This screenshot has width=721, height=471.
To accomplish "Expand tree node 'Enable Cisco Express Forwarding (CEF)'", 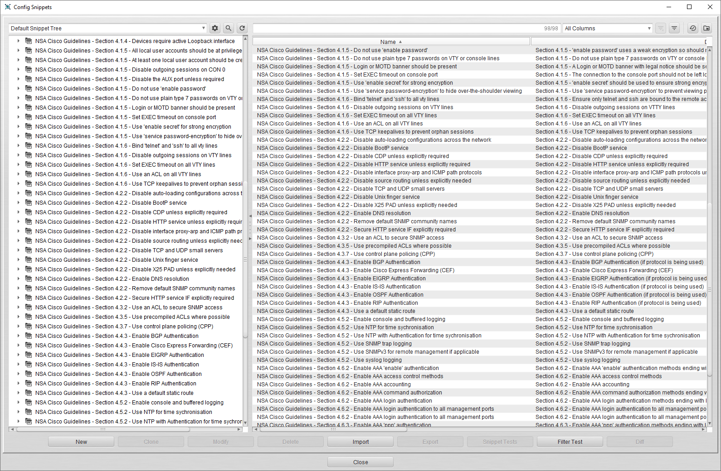I will 18,345.
